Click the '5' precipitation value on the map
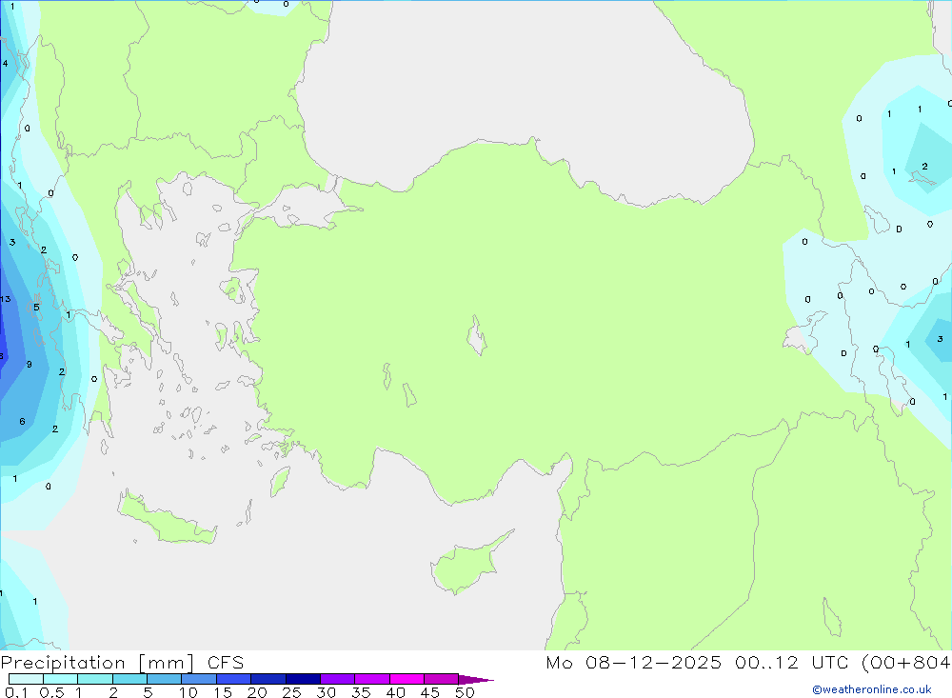The height and width of the screenshot is (698, 952). click(x=36, y=308)
